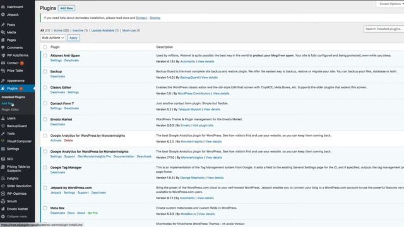The height and width of the screenshot is (227, 404).
Task: Click the Users icon in sidebar
Action: [3, 119]
